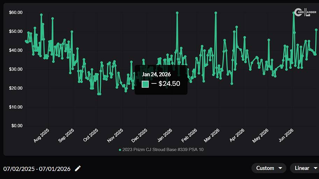Click the pencil edit date range icon

pyautogui.click(x=78, y=169)
